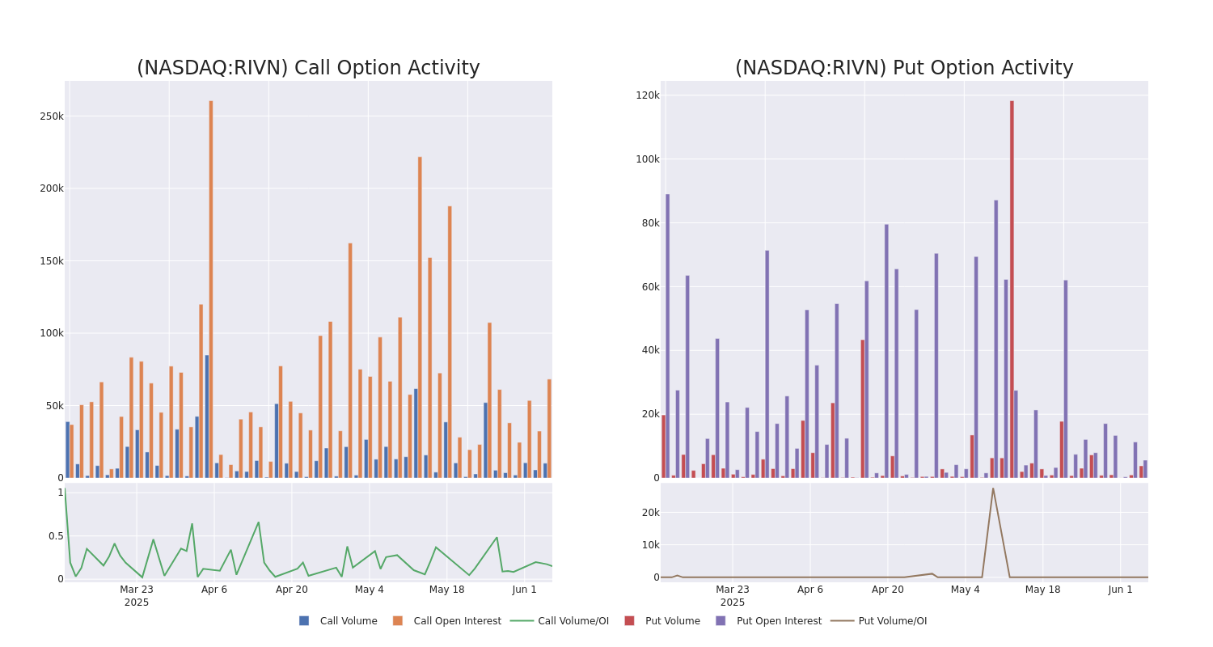The width and height of the screenshot is (1213, 647).
Task: Click the tallest red put volume bar
Action: pyautogui.click(x=1012, y=289)
